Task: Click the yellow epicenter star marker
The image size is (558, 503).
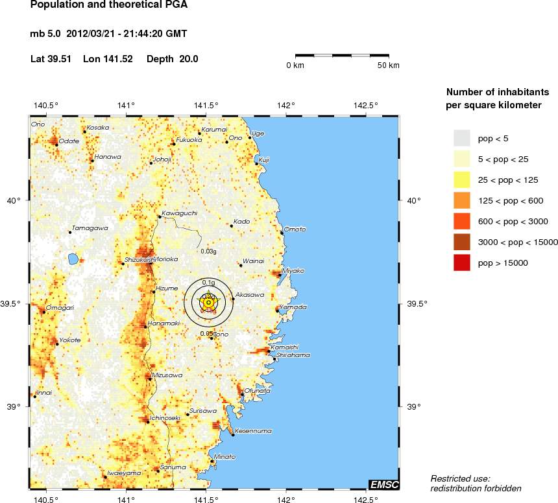Action: [208, 302]
